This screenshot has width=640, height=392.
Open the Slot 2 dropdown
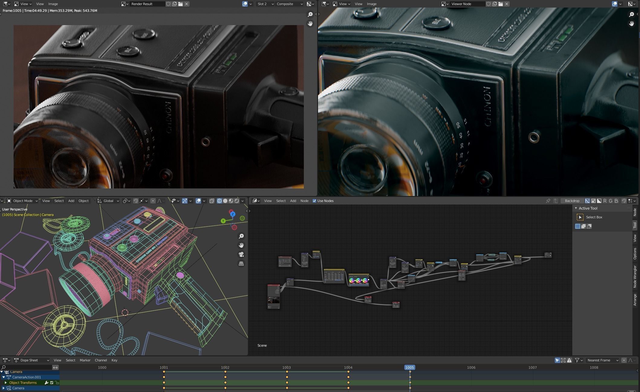tap(265, 4)
